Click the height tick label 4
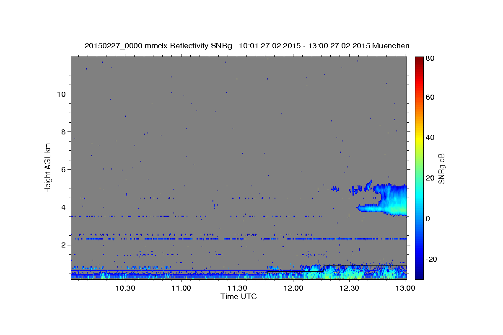Image resolution: width=503 pixels, height=335 pixels. pos(64,207)
